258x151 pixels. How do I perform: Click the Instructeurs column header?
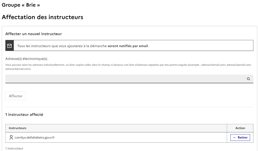18,128
